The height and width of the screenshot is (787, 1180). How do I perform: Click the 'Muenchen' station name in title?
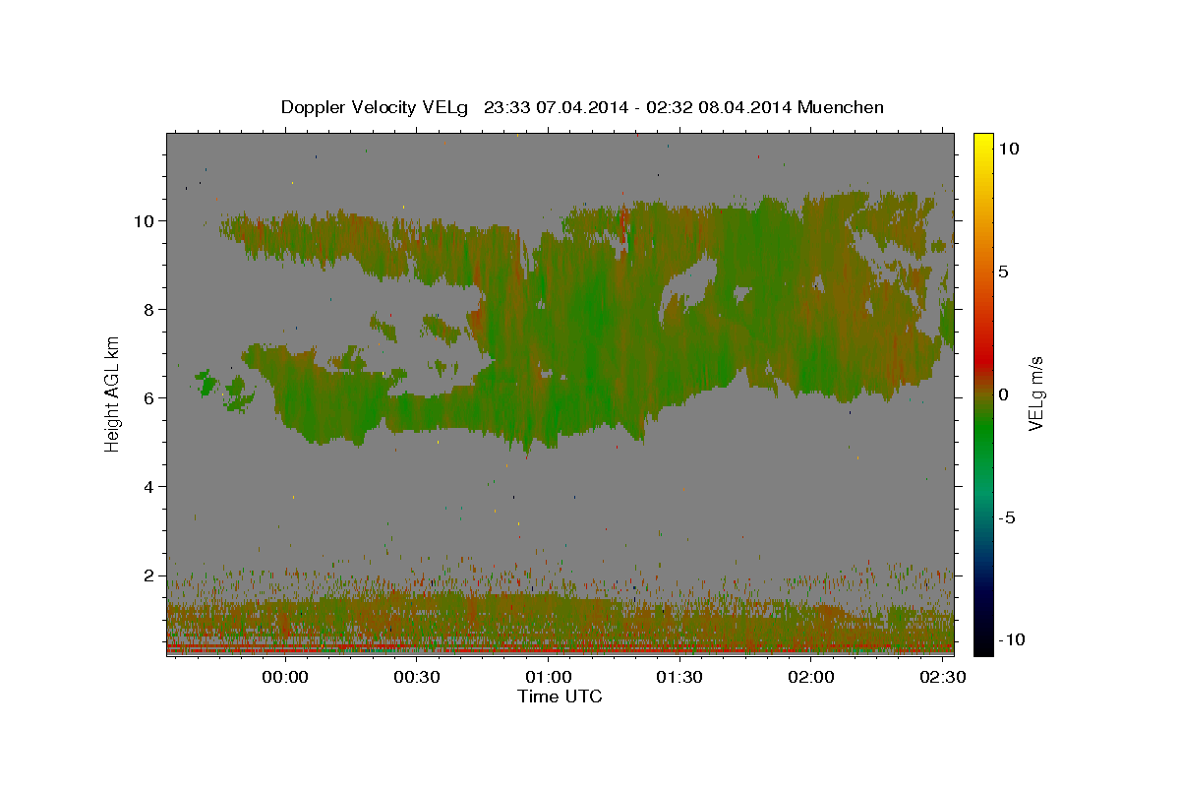point(841,107)
